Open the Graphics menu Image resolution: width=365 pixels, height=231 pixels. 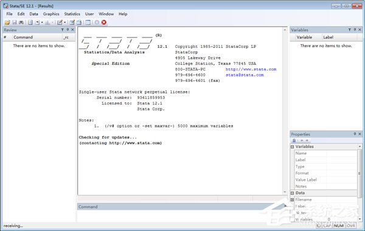click(x=51, y=14)
